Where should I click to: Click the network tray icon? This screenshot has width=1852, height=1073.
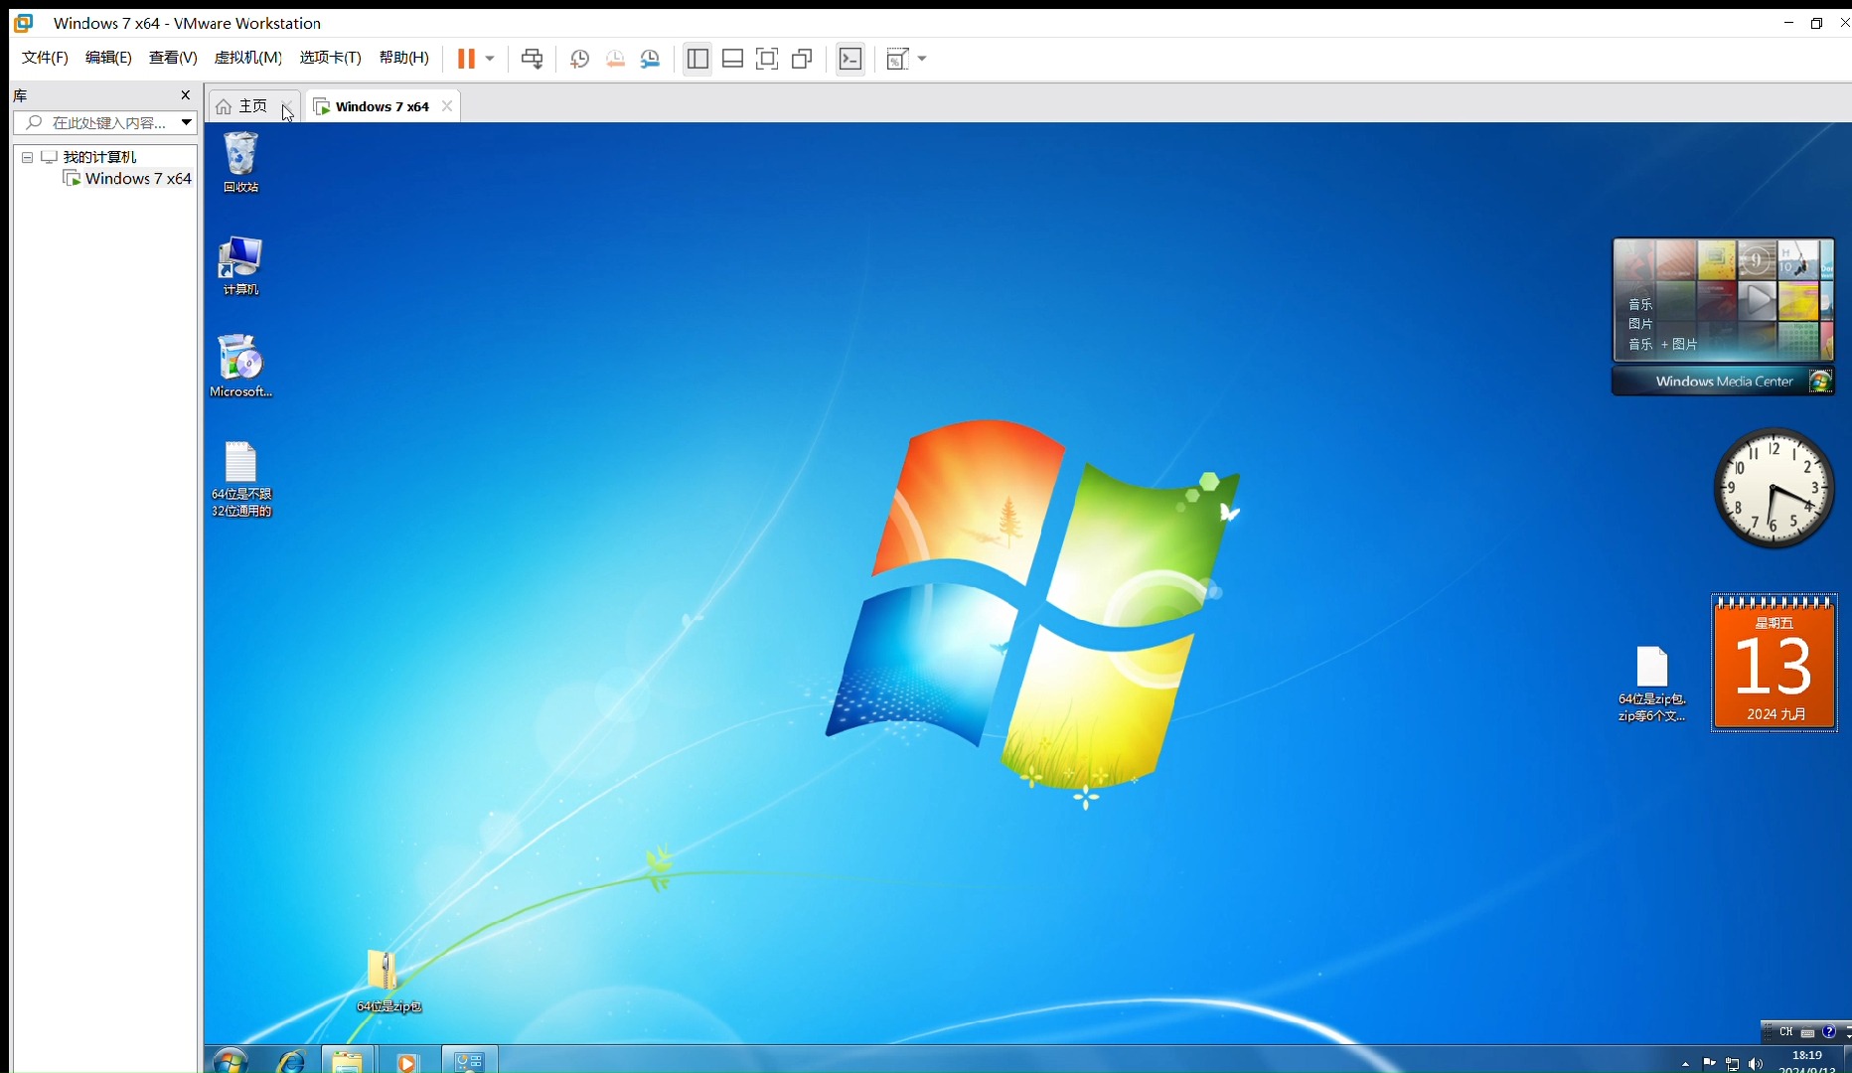(x=1732, y=1064)
